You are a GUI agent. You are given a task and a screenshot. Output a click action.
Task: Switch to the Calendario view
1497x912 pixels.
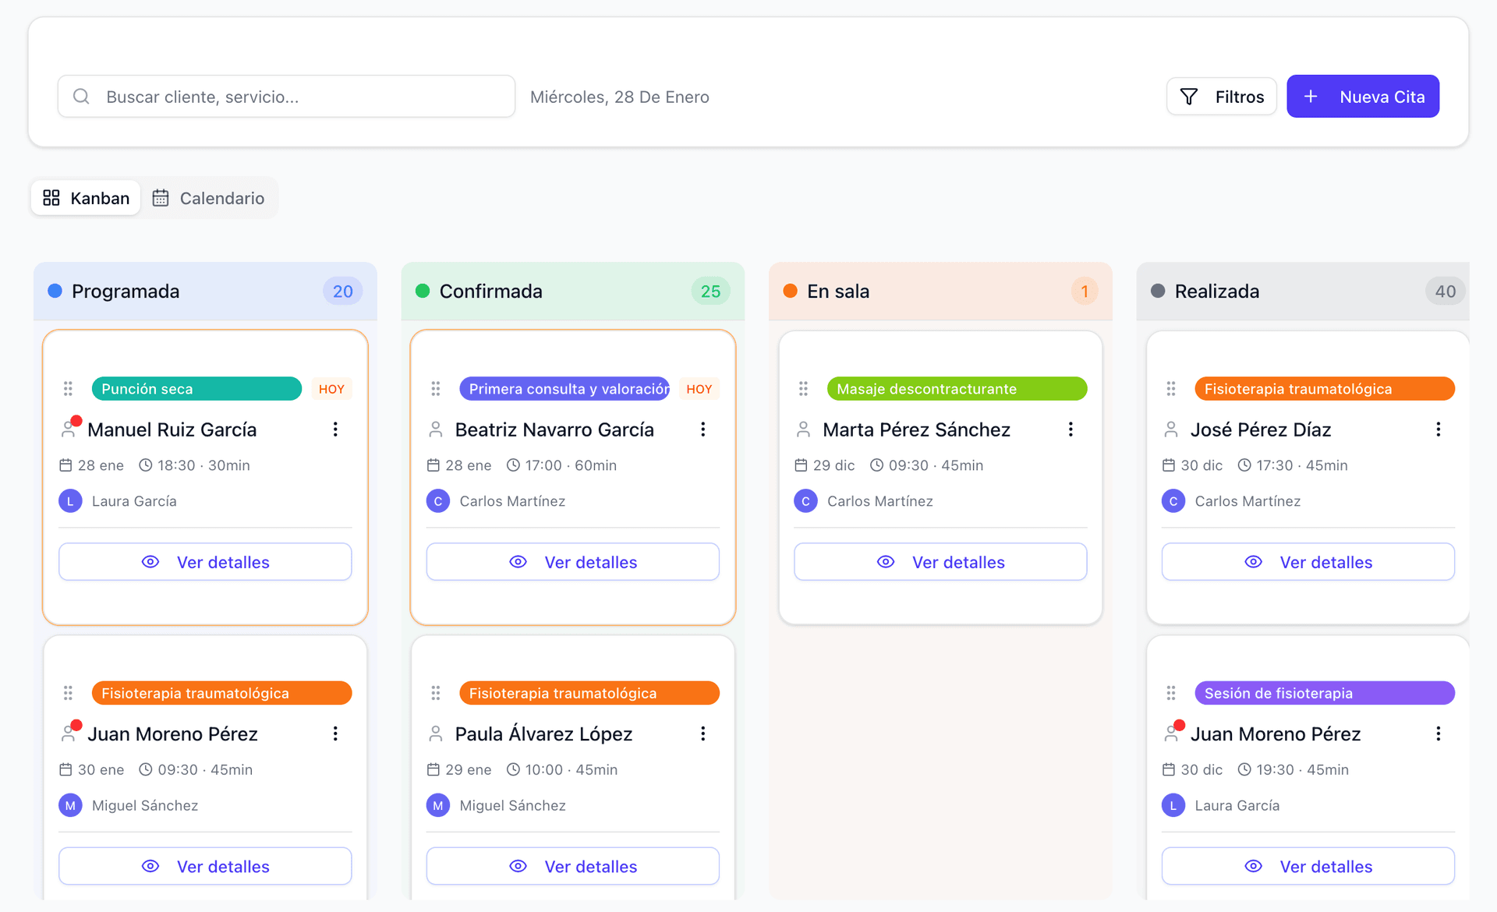[209, 198]
